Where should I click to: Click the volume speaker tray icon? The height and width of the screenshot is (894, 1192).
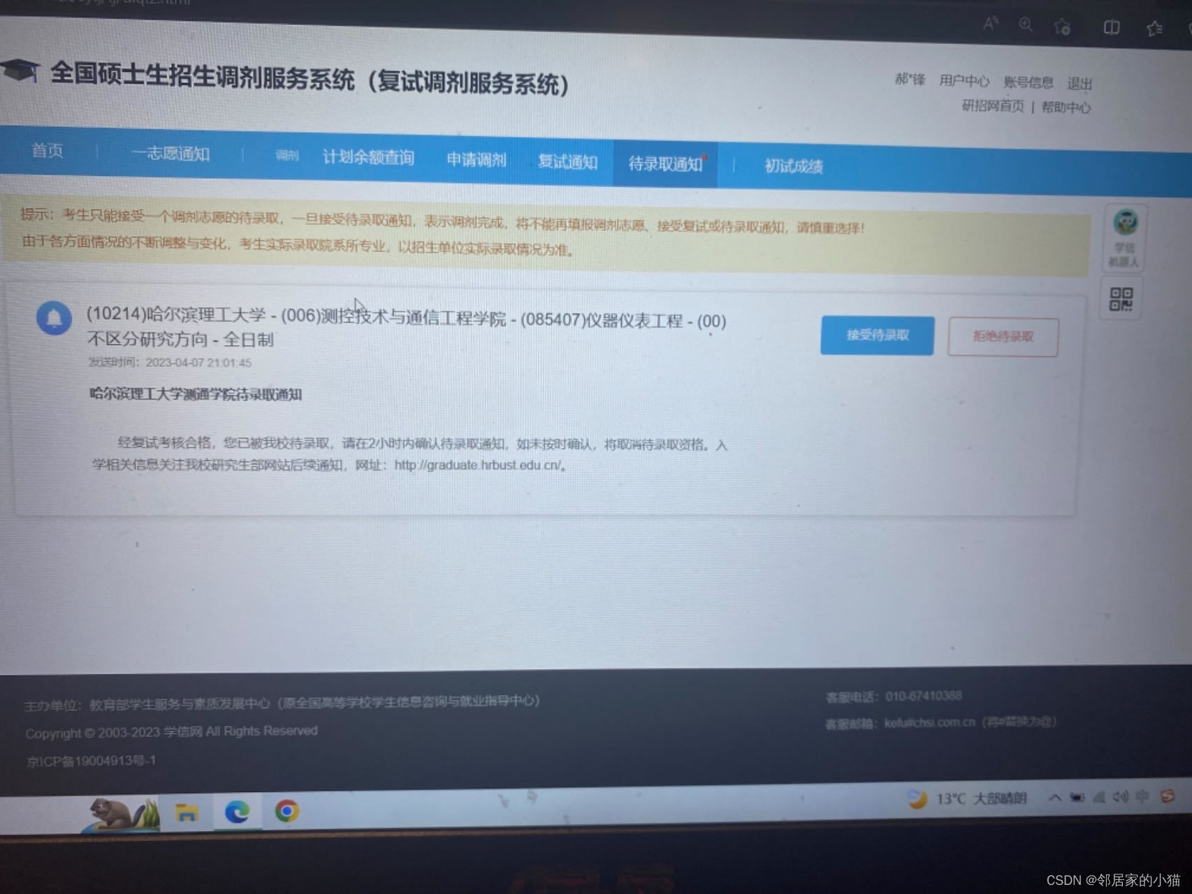pos(1121,797)
